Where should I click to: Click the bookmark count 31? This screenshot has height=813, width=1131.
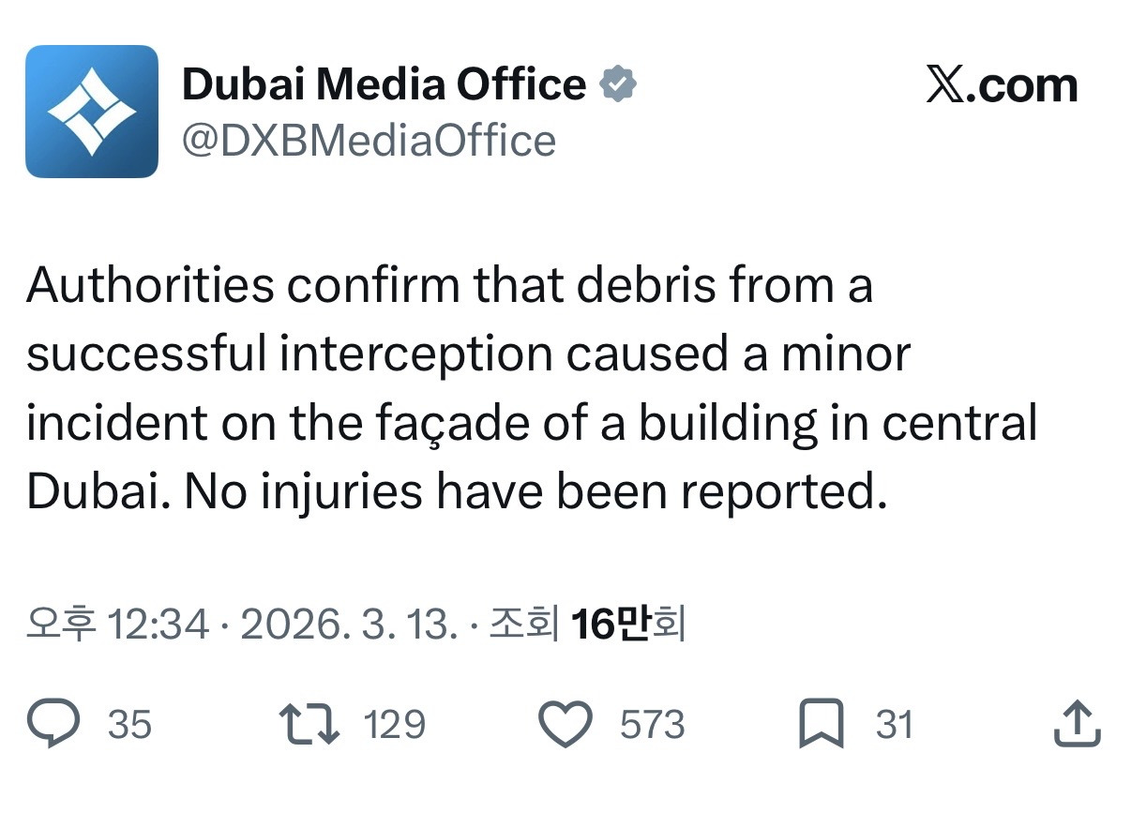point(894,725)
